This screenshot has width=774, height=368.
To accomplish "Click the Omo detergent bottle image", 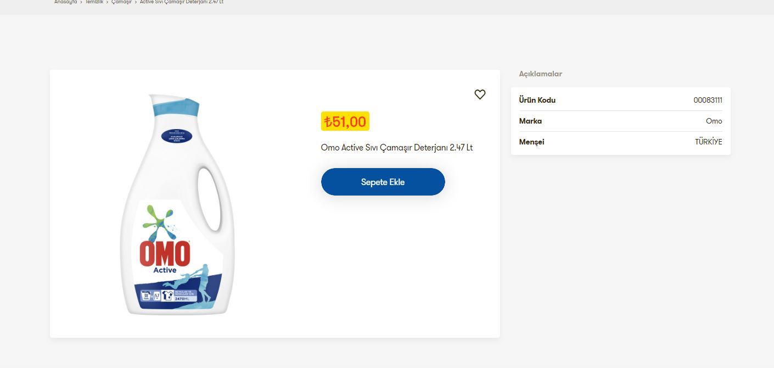I will pos(177,204).
